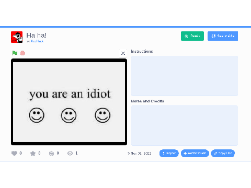Start the project with the green flag

pyautogui.click(x=15, y=53)
